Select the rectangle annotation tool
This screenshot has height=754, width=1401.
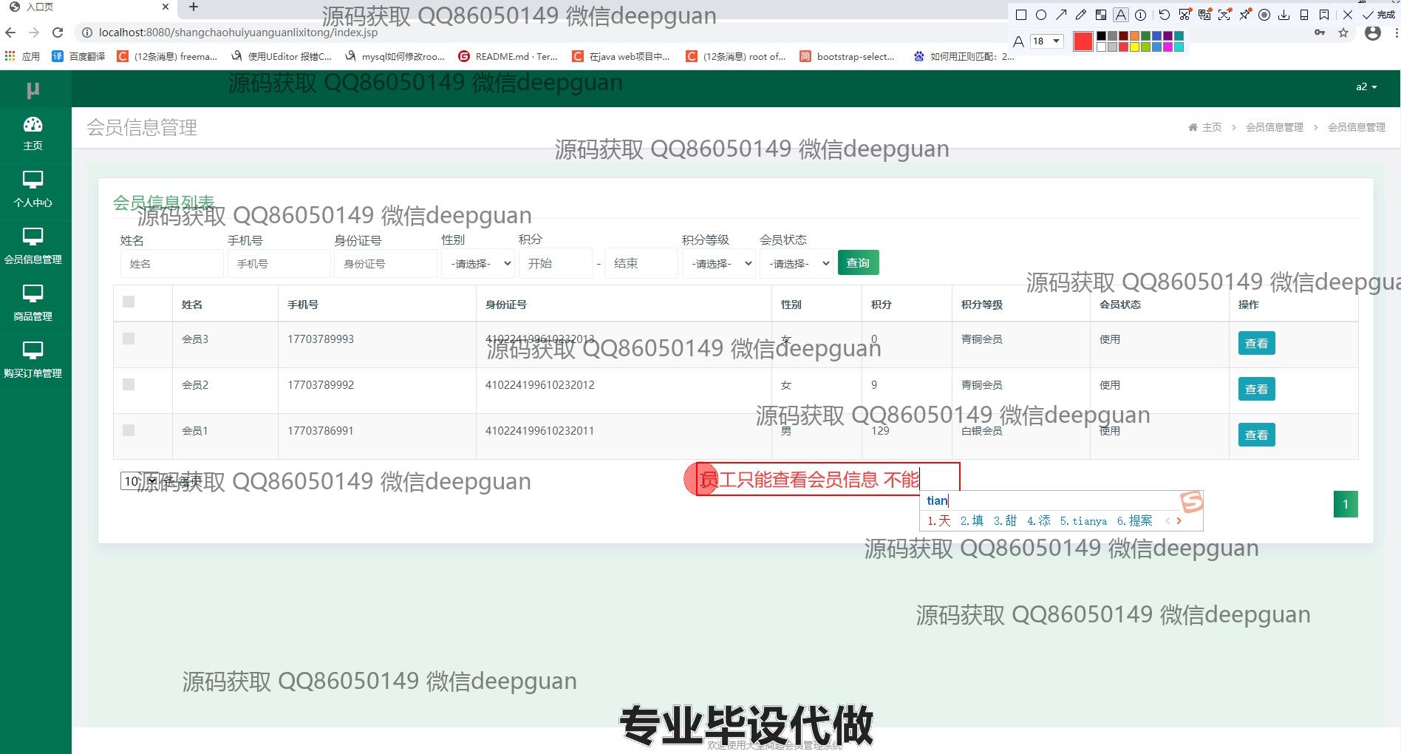coord(1021,15)
